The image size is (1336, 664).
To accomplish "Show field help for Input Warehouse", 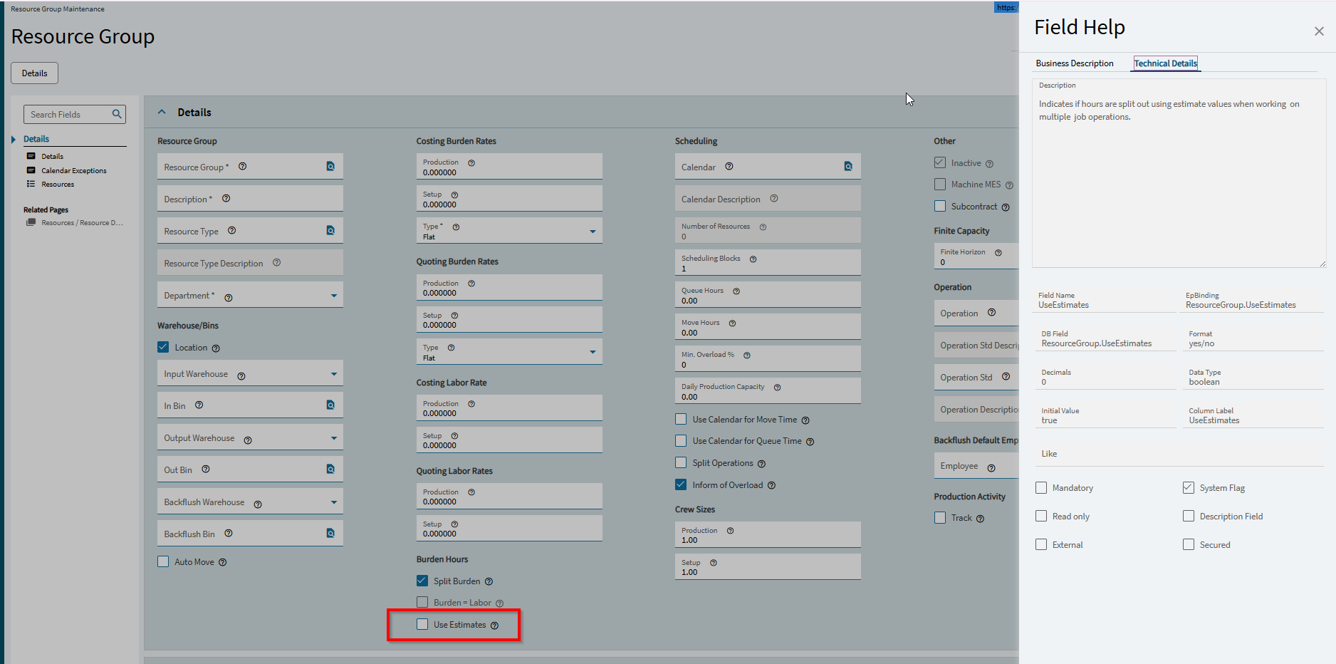I will pos(241,376).
